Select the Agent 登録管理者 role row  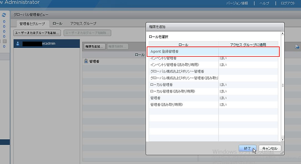click(x=213, y=52)
